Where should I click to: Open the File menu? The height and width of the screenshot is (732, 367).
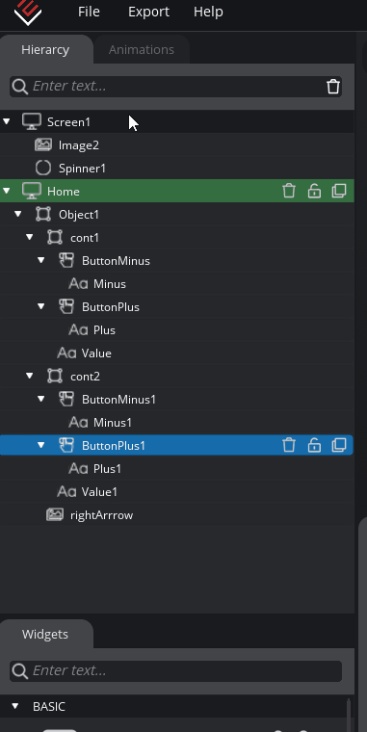89,12
